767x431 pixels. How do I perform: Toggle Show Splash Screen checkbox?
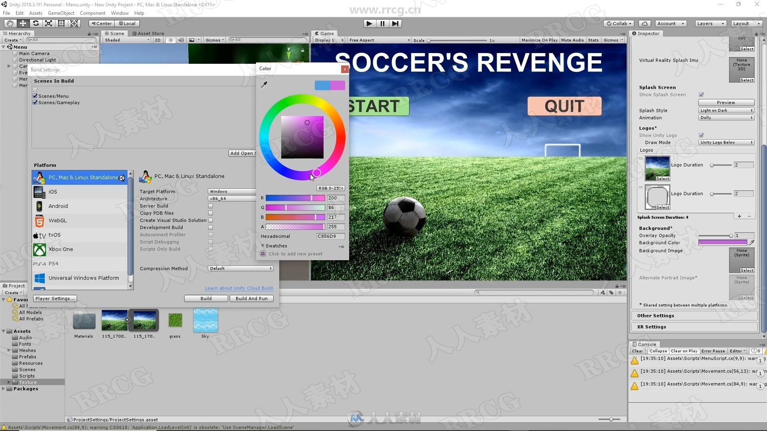click(701, 95)
